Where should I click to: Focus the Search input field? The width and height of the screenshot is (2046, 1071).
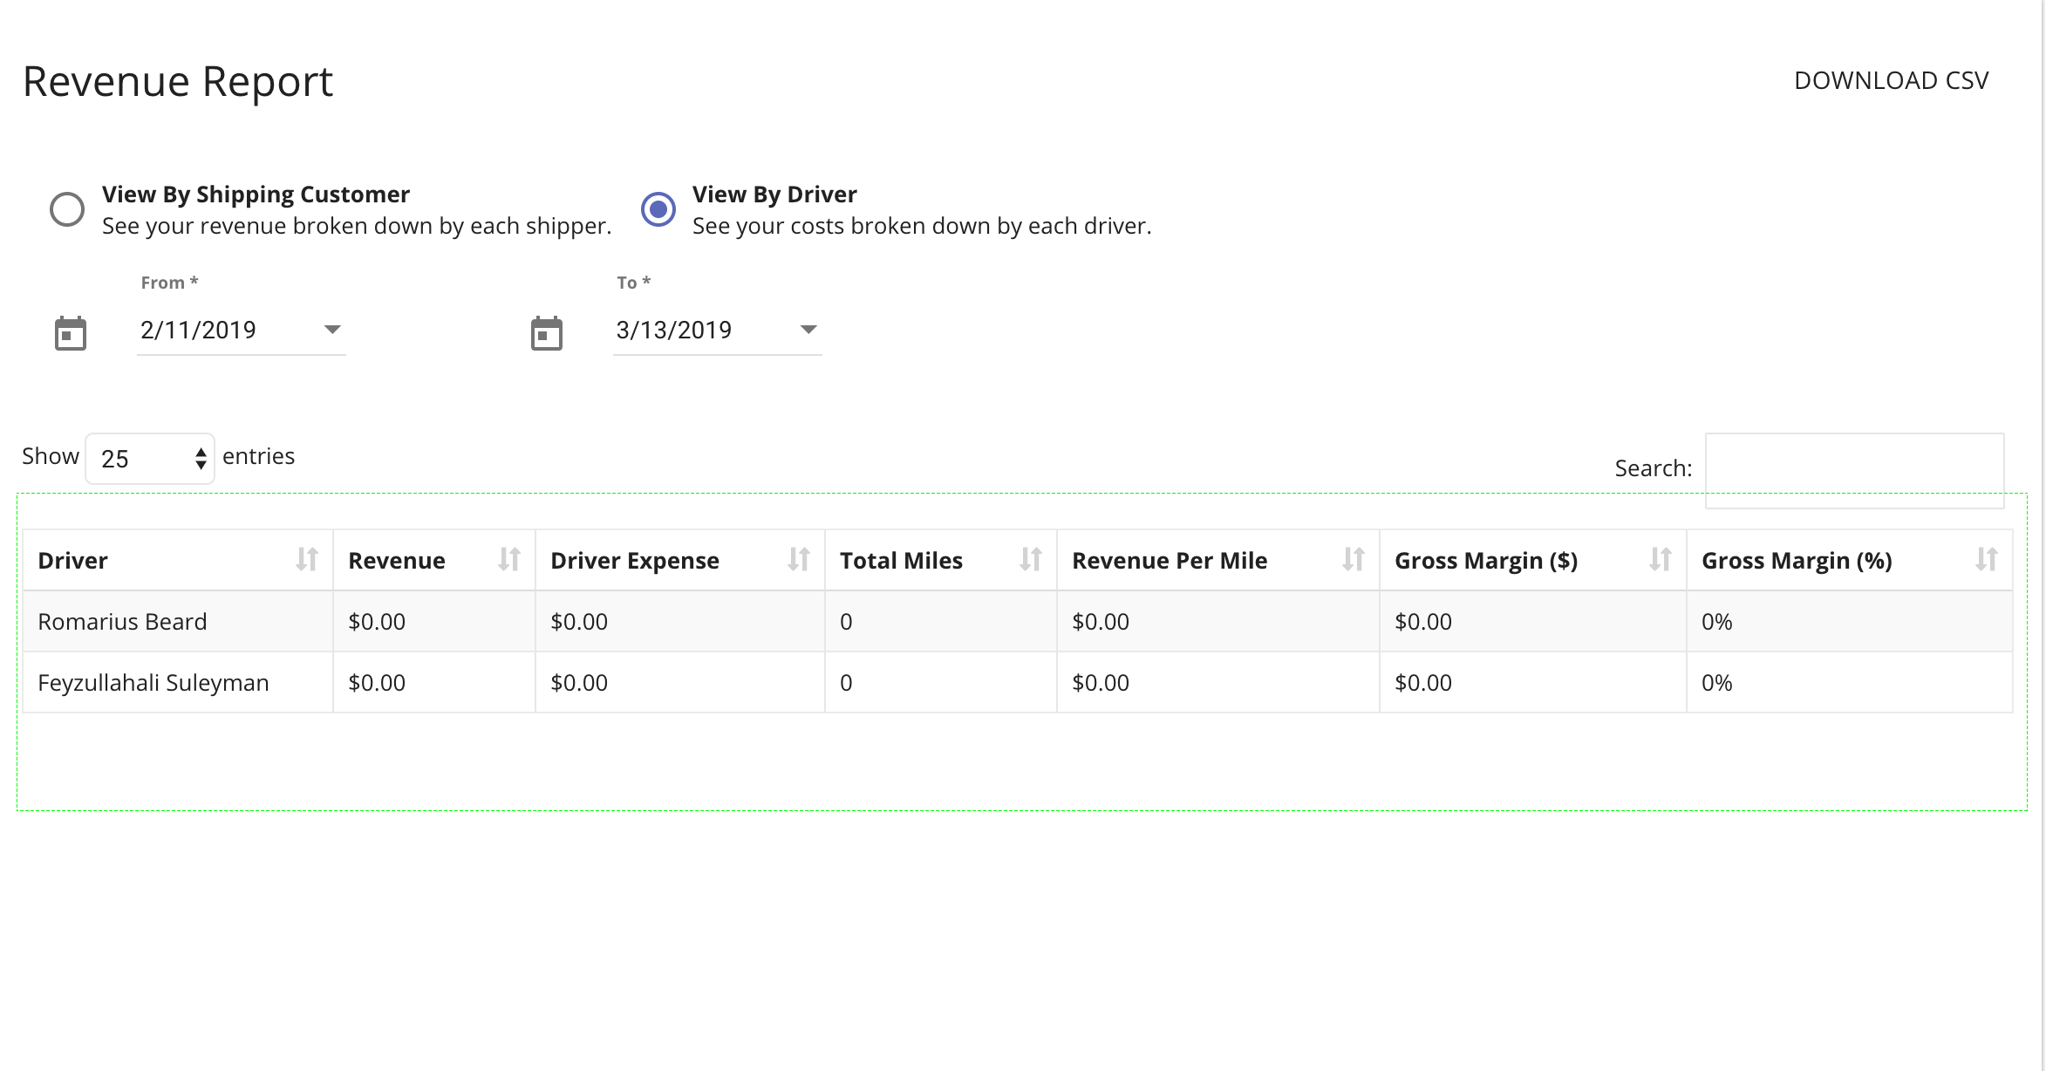(x=1854, y=470)
